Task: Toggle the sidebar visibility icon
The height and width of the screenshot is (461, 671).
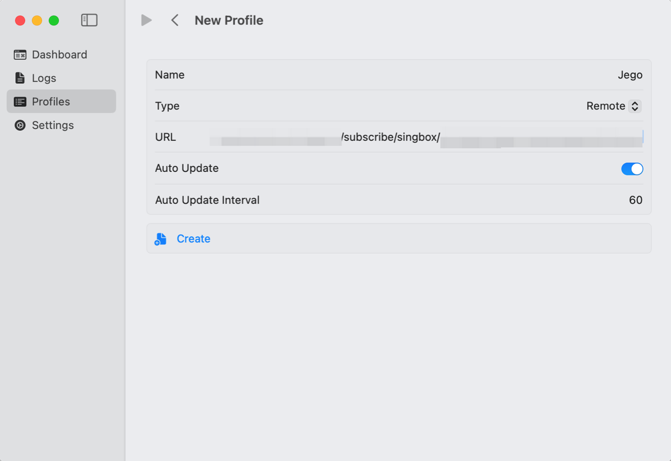Action: click(89, 20)
